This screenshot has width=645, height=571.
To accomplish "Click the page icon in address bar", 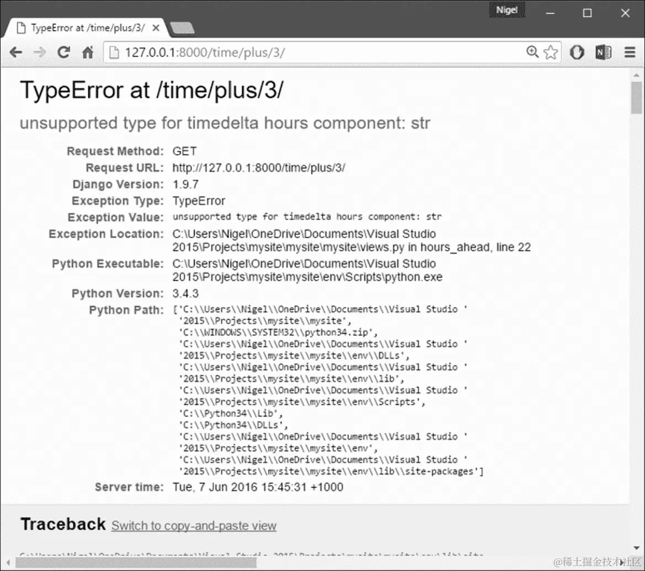I will (114, 52).
